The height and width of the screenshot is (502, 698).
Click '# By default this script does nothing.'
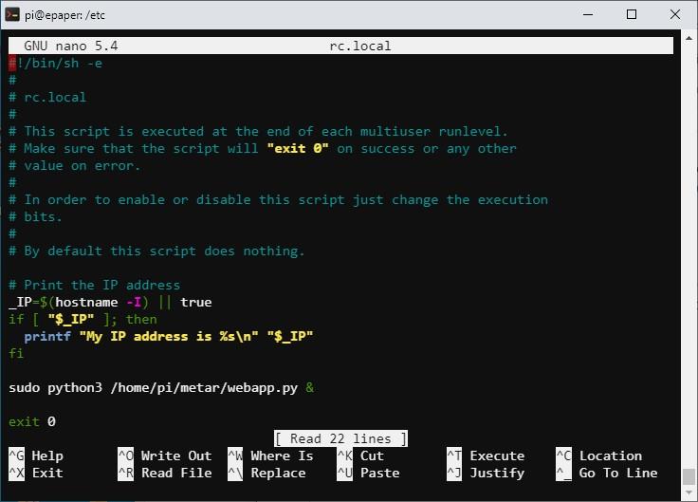(x=156, y=251)
